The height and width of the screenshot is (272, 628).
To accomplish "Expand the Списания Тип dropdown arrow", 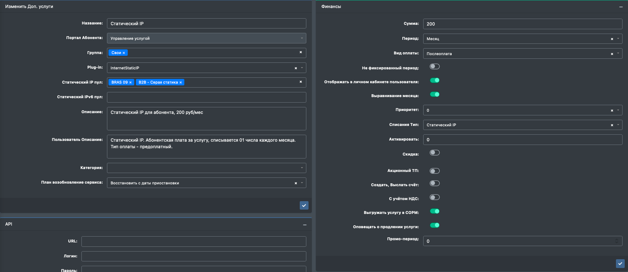I will point(618,125).
